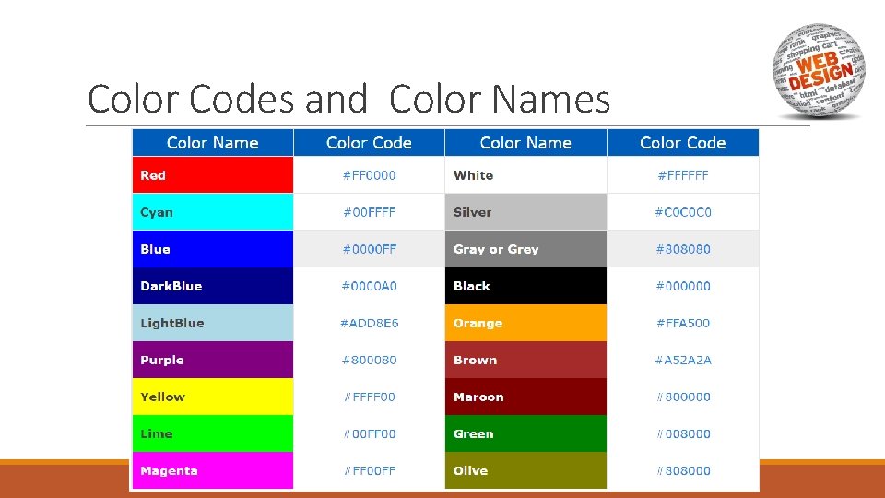
Task: Select the Silver color swatch
Action: tap(526, 212)
